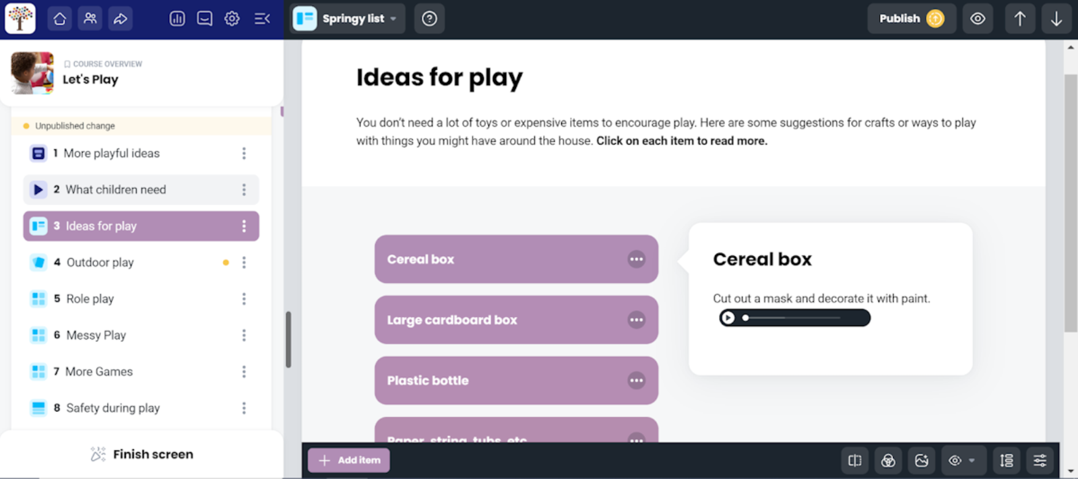Open the settings gear icon
The width and height of the screenshot is (1078, 479).
(232, 19)
